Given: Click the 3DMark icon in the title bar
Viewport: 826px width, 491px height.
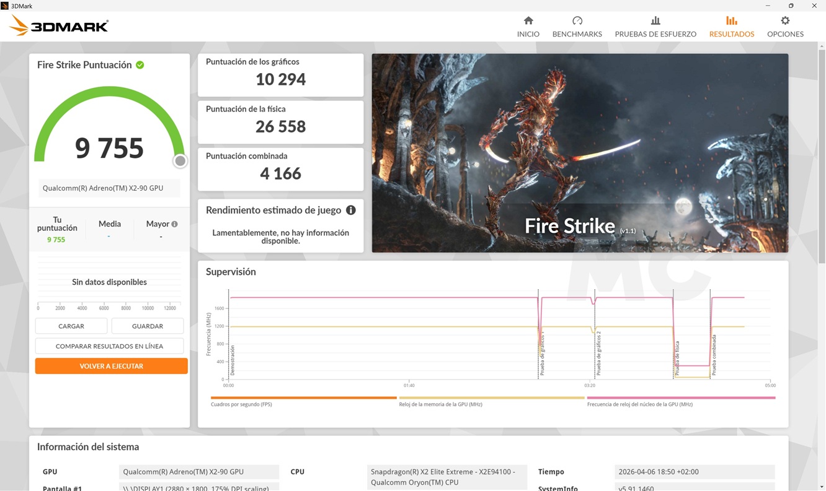Looking at the screenshot, I should coord(6,6).
